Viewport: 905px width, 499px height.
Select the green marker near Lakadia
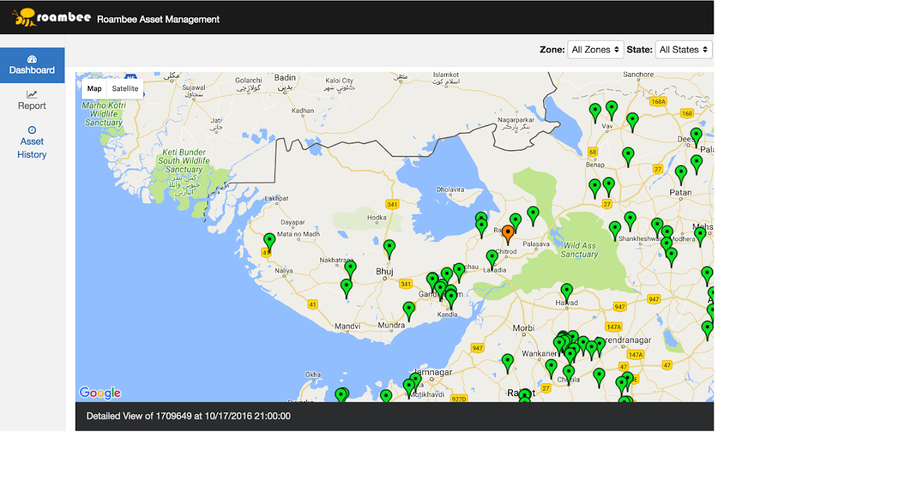tap(492, 257)
